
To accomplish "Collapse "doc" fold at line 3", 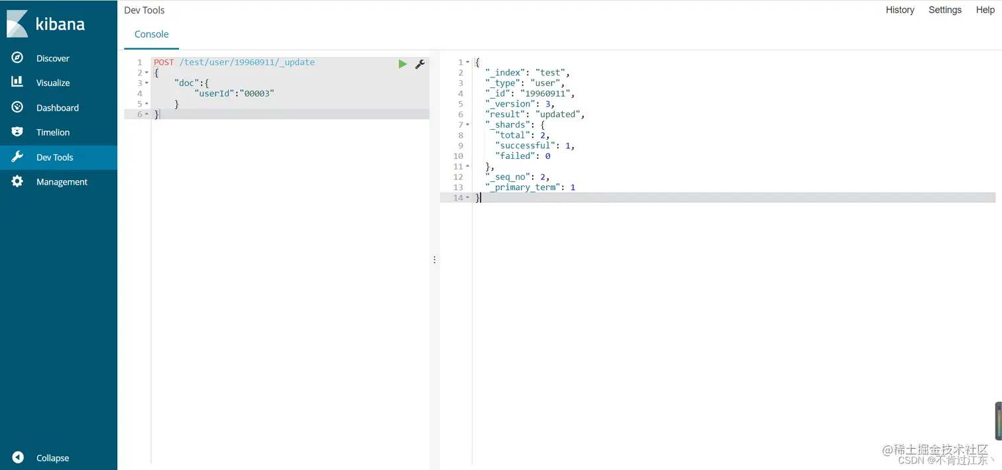I will click(146, 83).
